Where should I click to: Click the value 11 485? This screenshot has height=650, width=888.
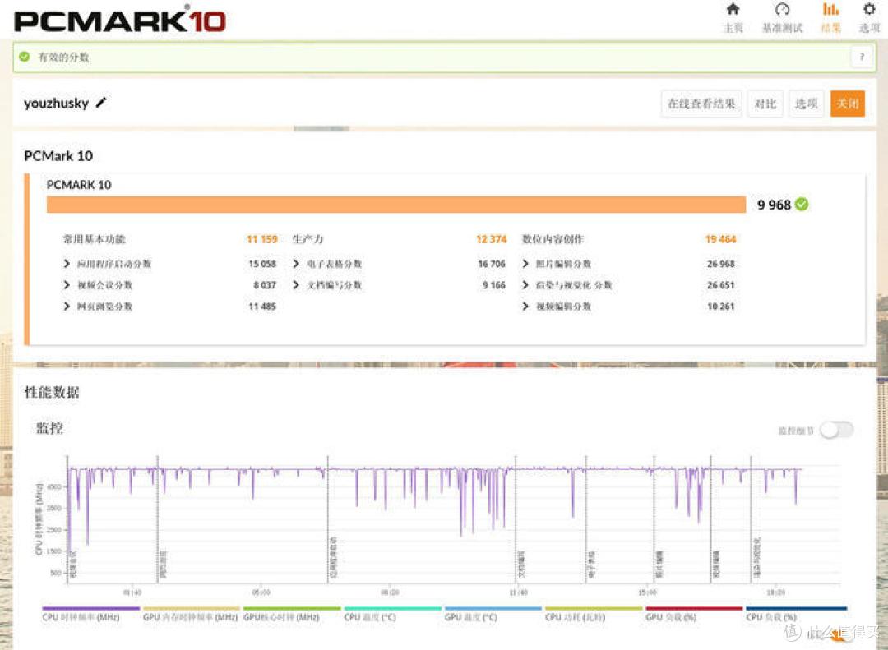[x=262, y=307]
